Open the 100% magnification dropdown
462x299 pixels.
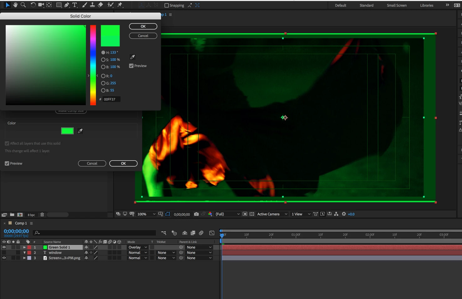pyautogui.click(x=146, y=214)
